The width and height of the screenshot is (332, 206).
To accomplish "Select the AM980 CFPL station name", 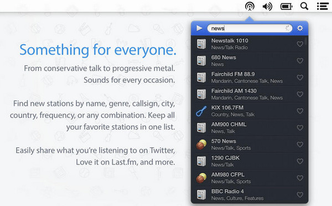I will (x=228, y=175).
